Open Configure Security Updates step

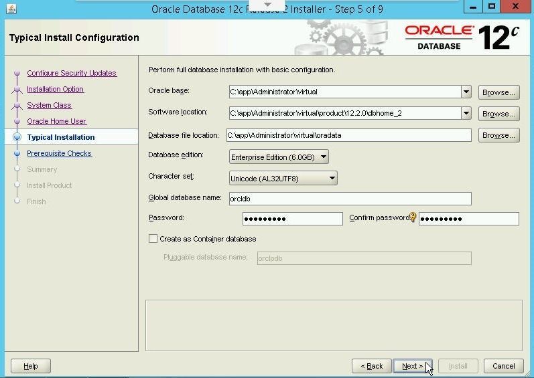[72, 73]
